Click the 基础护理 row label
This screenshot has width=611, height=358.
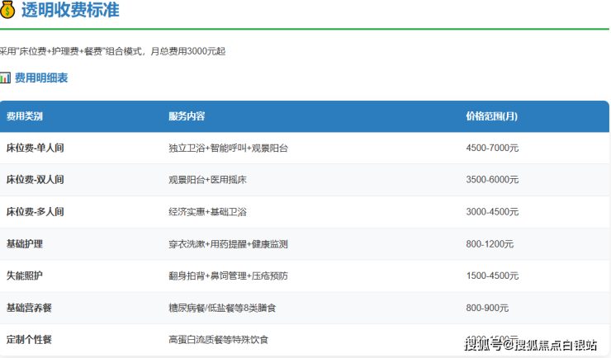pos(25,244)
